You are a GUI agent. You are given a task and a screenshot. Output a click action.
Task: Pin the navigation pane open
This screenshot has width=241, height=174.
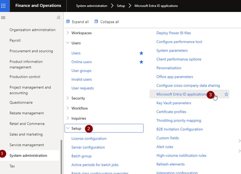pyautogui.click(x=58, y=18)
